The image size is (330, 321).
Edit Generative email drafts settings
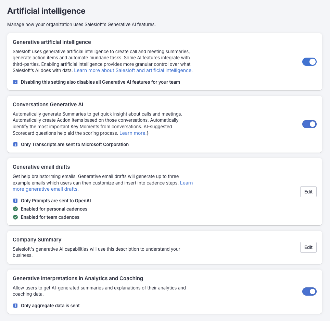308,192
